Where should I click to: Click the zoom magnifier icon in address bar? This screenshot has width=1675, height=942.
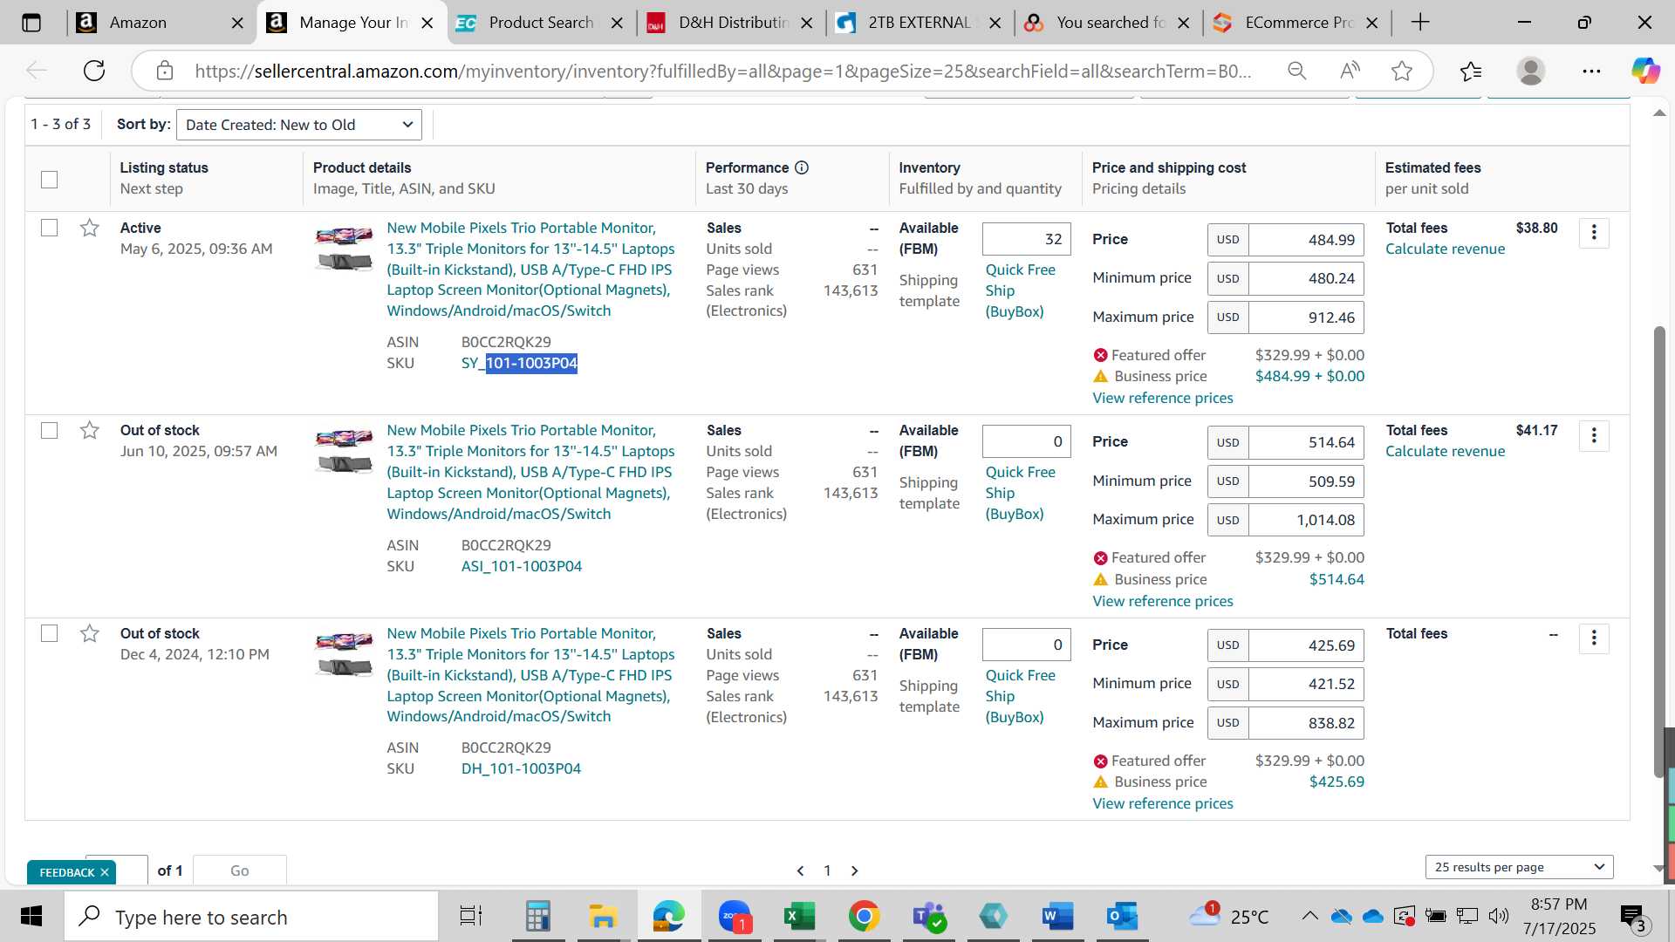tap(1297, 71)
